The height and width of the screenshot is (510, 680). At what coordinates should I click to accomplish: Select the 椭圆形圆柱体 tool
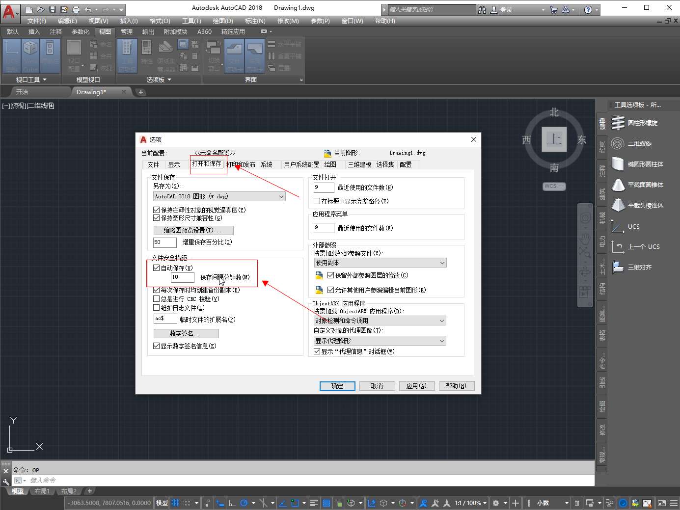click(x=638, y=164)
